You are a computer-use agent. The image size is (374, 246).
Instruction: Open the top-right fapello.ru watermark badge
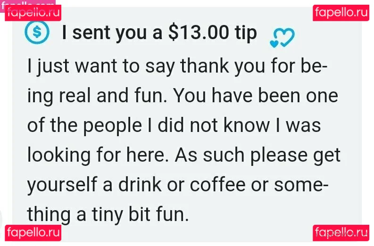[x=341, y=13]
